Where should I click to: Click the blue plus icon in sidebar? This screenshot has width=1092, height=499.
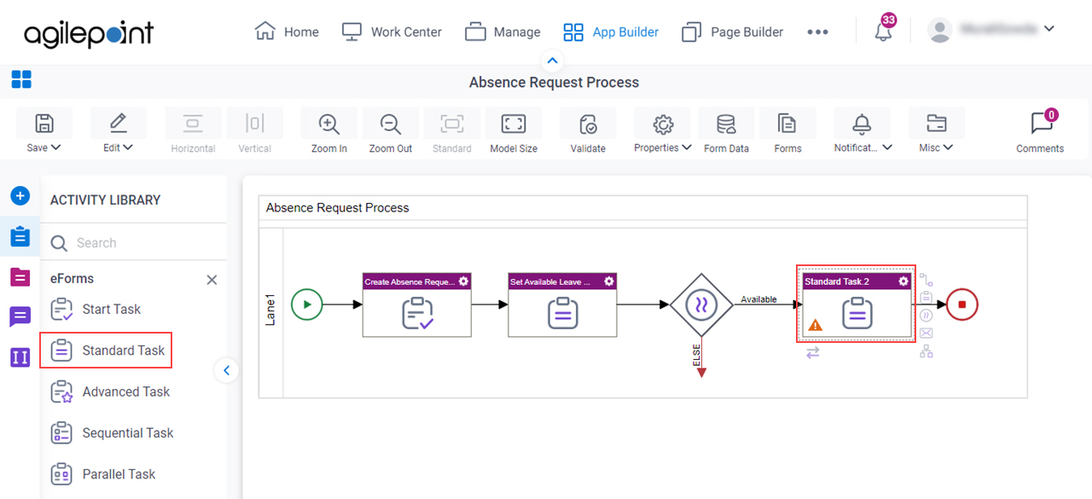point(20,195)
